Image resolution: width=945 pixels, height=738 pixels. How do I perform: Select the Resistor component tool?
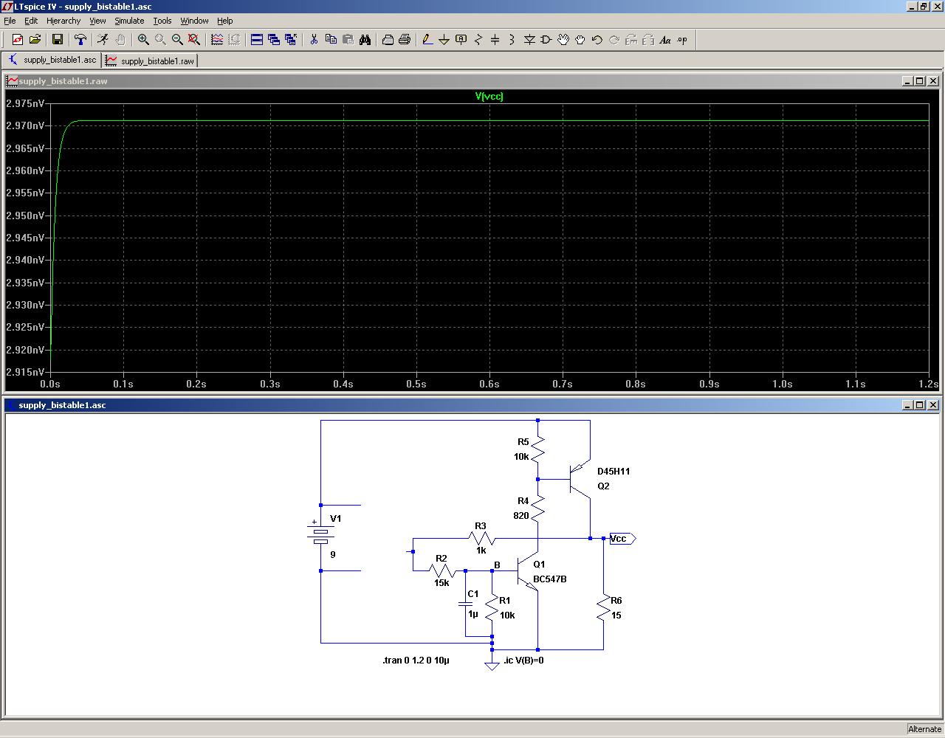(x=478, y=40)
